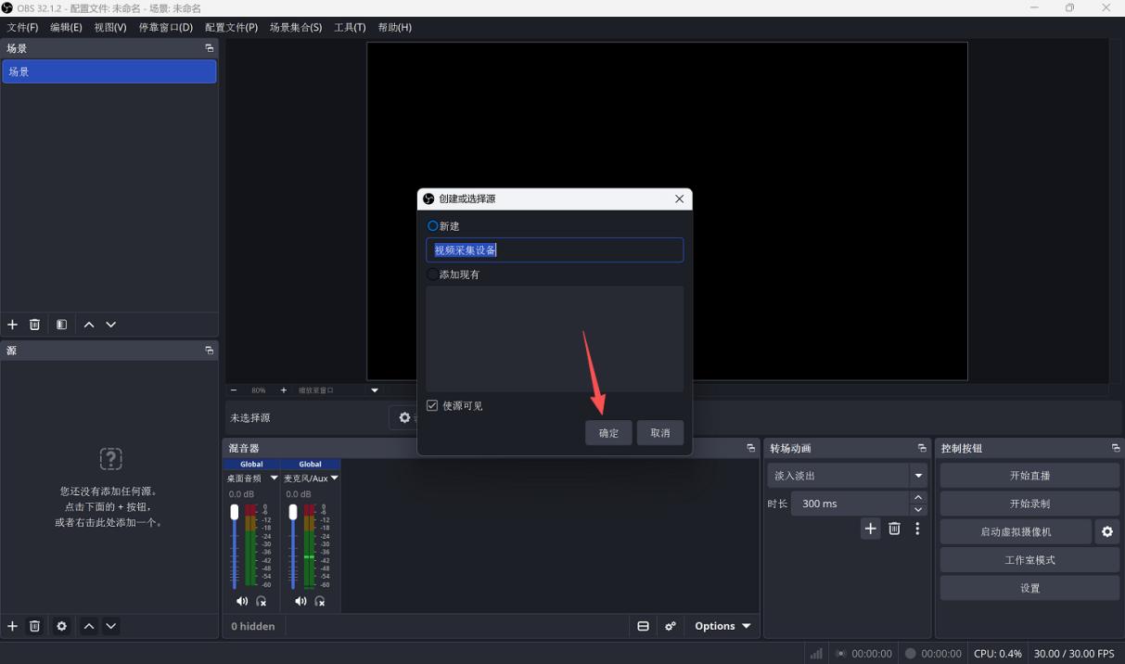The height and width of the screenshot is (664, 1125).
Task: Pop out the 混音器 dock panel
Action: [750, 448]
